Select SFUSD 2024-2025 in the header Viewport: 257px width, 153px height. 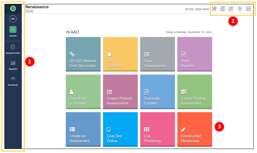[x=197, y=9]
